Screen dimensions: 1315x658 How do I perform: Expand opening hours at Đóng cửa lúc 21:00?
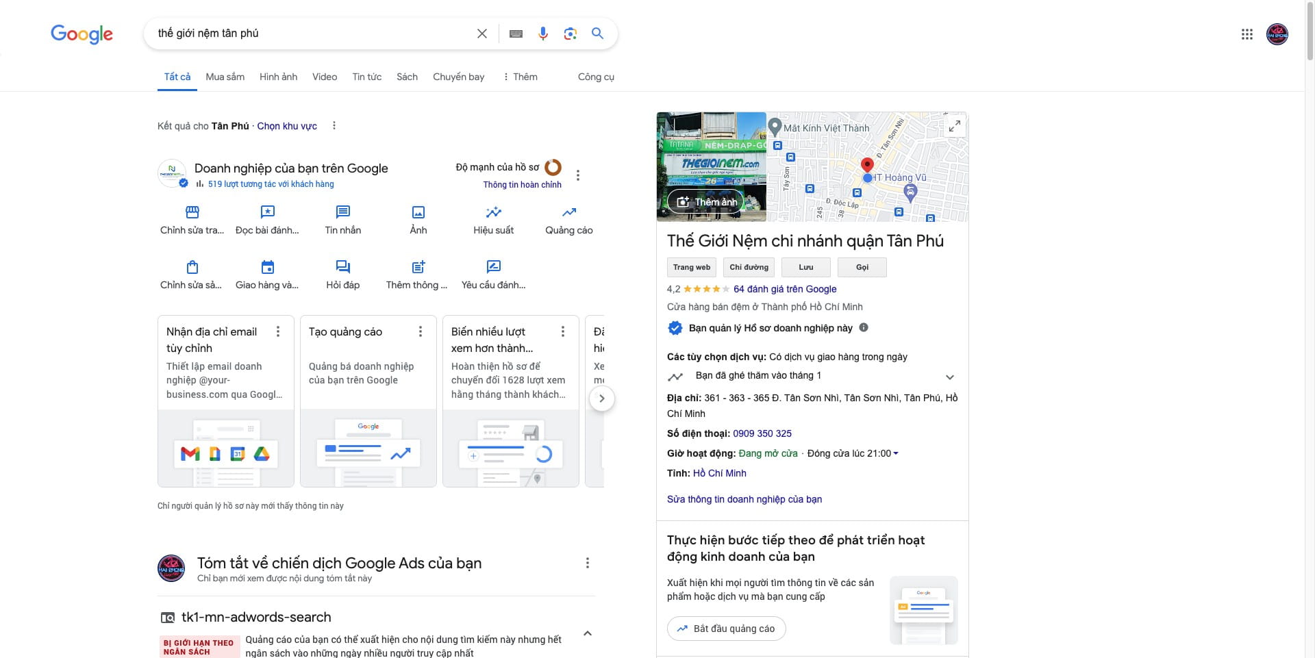click(896, 453)
